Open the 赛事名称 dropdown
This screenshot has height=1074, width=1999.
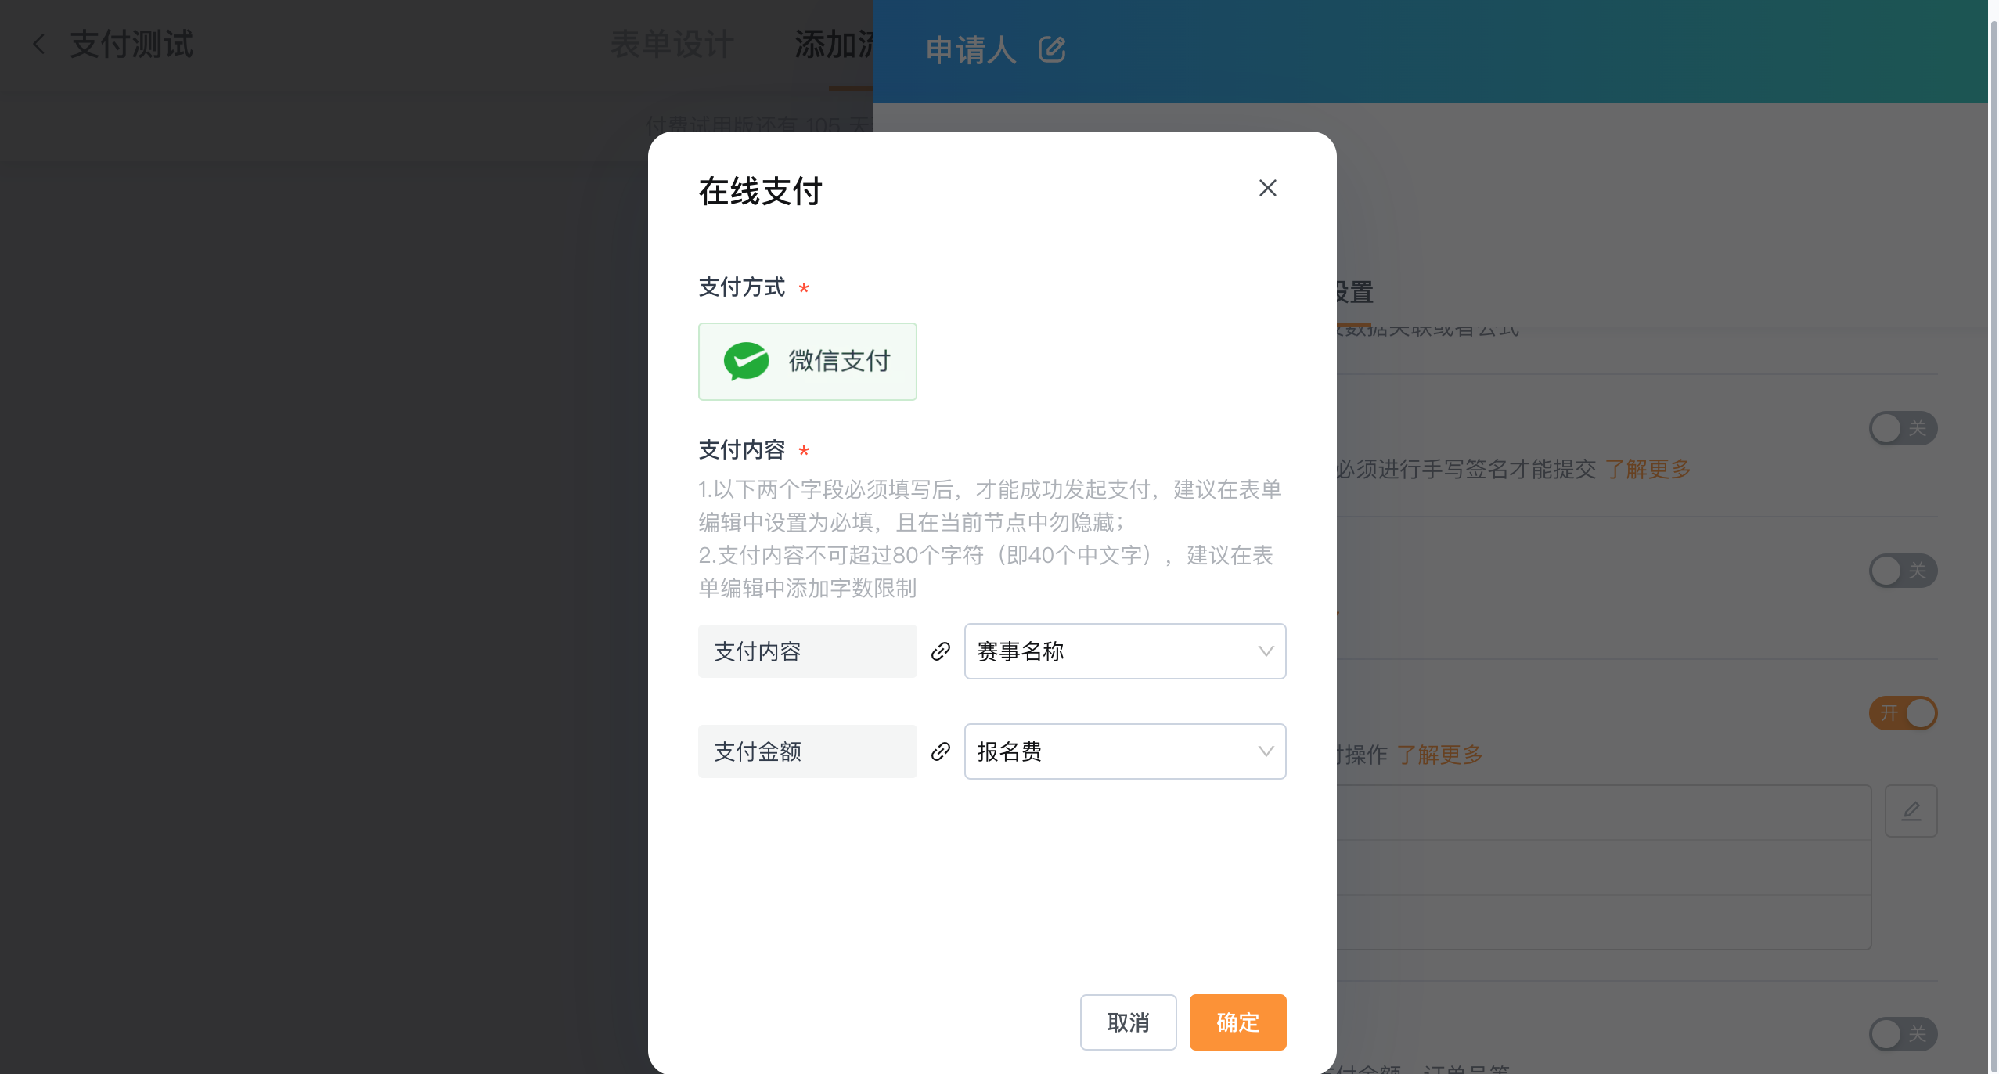pyautogui.click(x=1125, y=651)
